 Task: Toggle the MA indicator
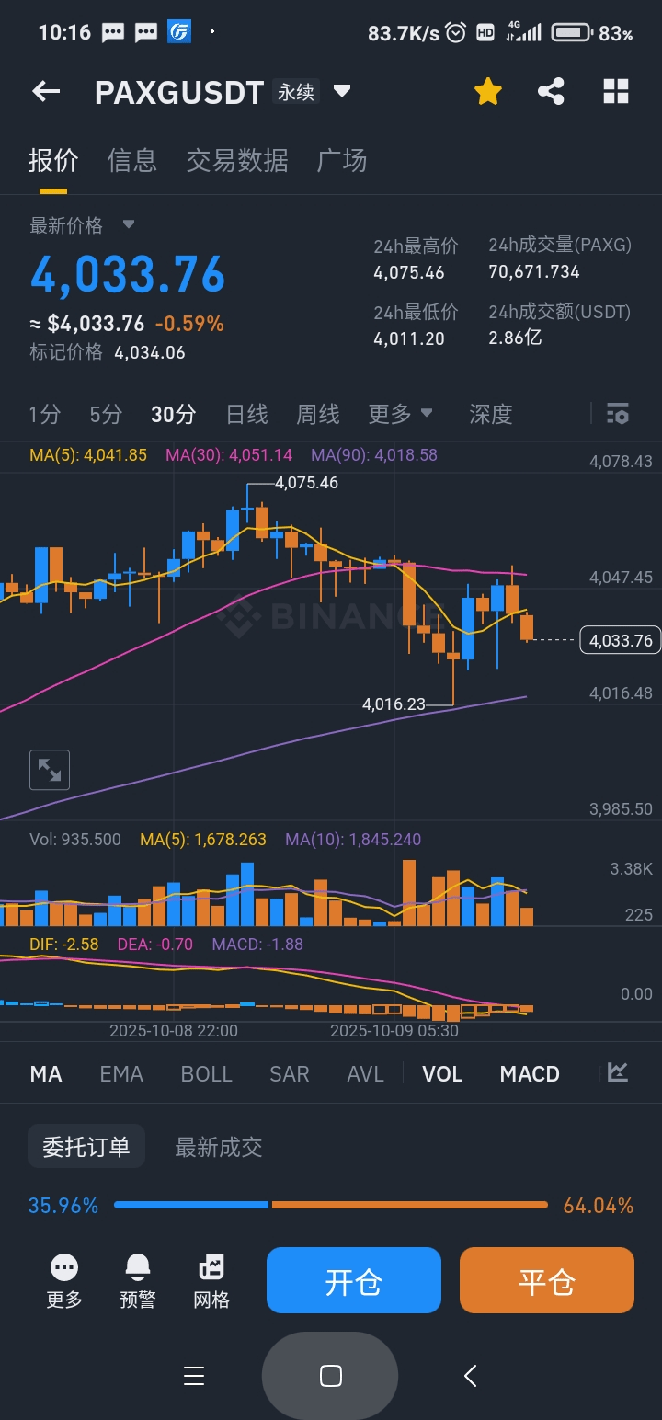[x=46, y=1074]
